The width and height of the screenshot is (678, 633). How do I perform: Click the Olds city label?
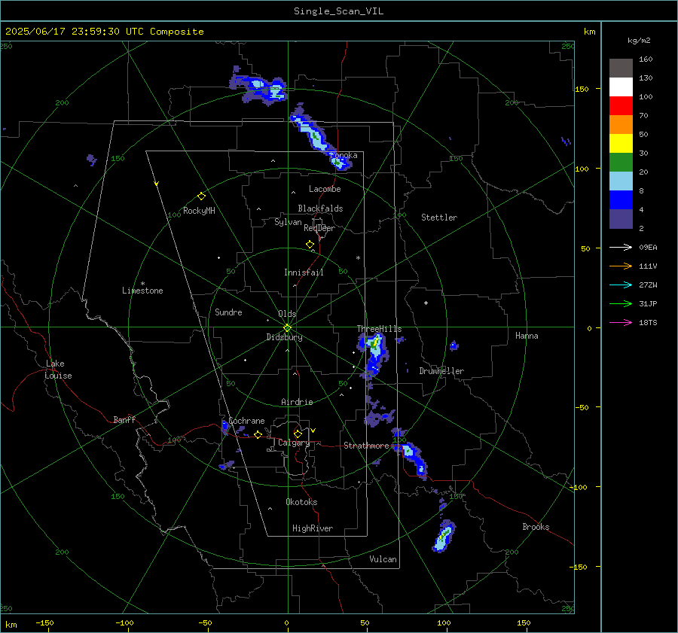(287, 314)
